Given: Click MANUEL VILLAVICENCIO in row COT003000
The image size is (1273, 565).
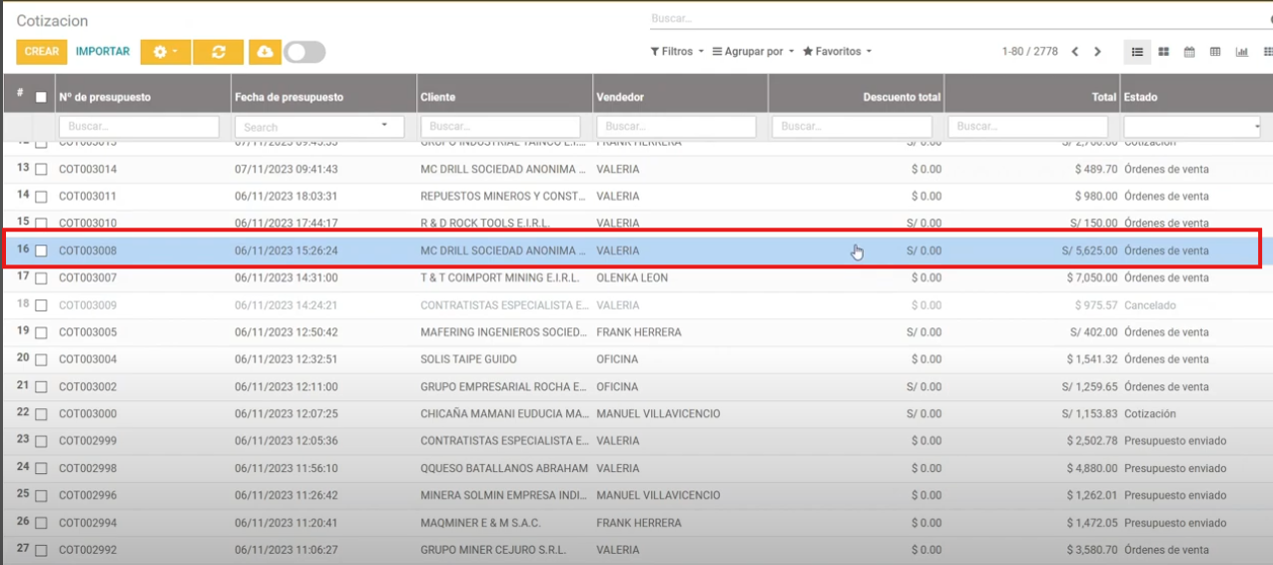Looking at the screenshot, I should [x=658, y=414].
